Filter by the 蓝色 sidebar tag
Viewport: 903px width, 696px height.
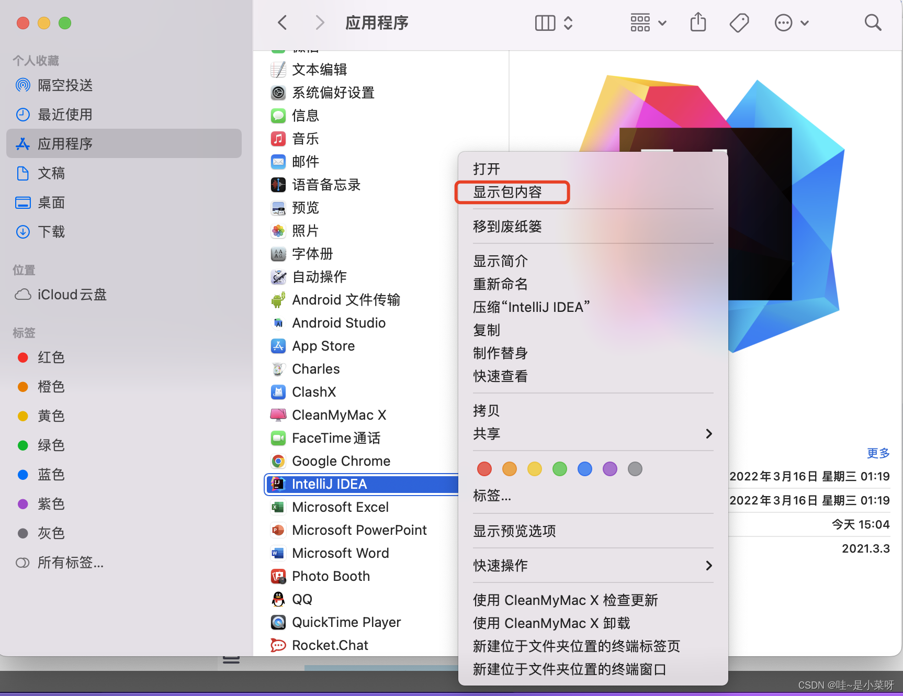(x=124, y=475)
